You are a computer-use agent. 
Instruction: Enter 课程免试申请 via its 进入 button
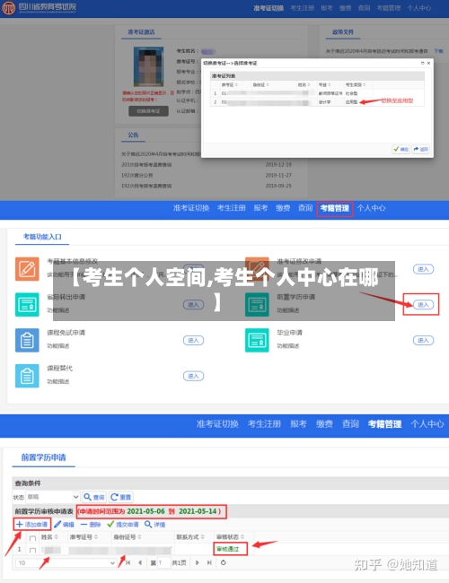point(193,340)
